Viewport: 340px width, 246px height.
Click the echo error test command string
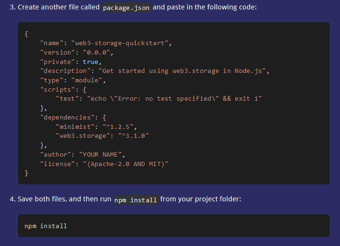click(174, 99)
